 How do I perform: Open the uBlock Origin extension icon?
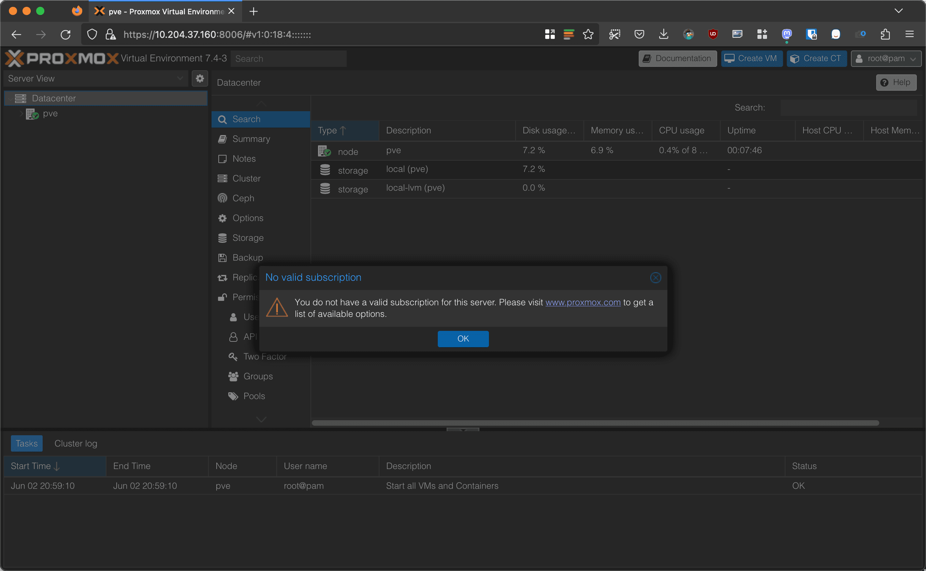click(x=713, y=34)
